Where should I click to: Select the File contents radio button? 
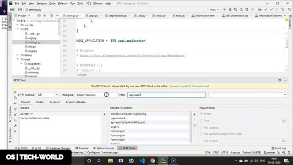click(x=201, y=128)
